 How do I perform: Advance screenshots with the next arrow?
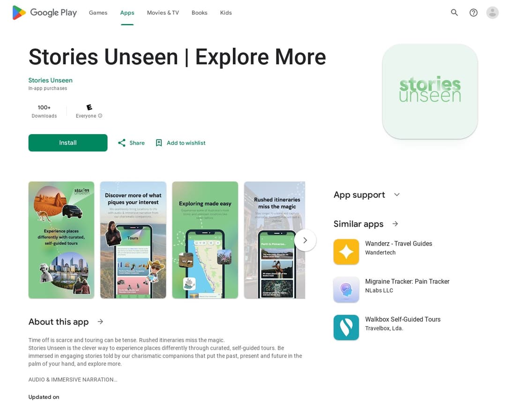pos(305,240)
